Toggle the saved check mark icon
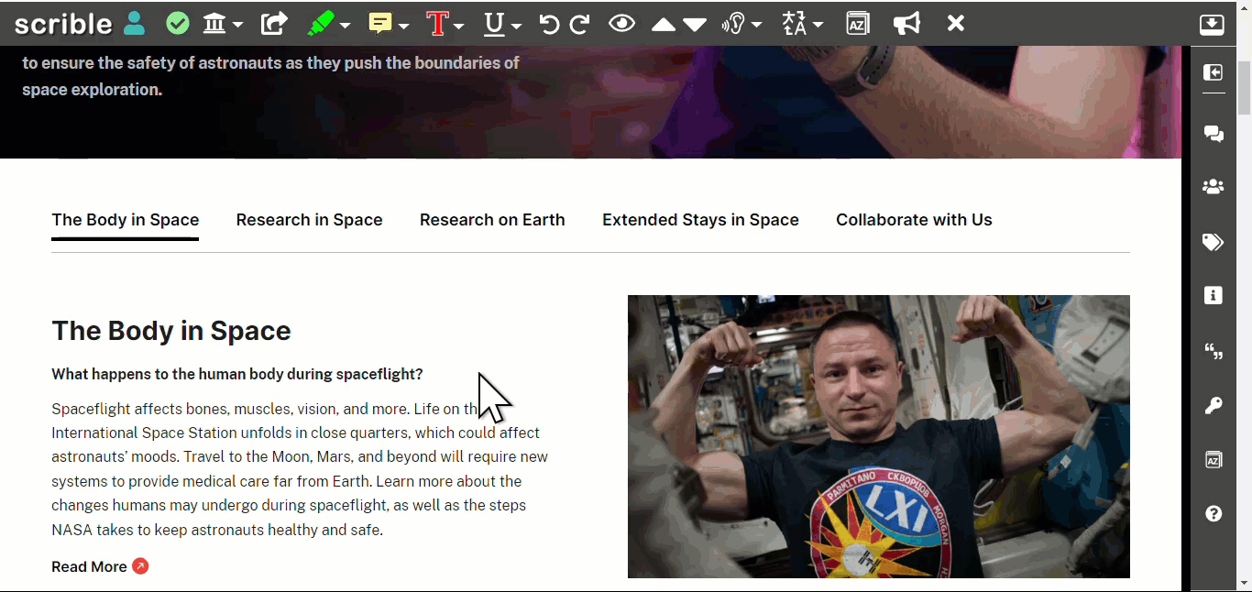 (x=177, y=23)
